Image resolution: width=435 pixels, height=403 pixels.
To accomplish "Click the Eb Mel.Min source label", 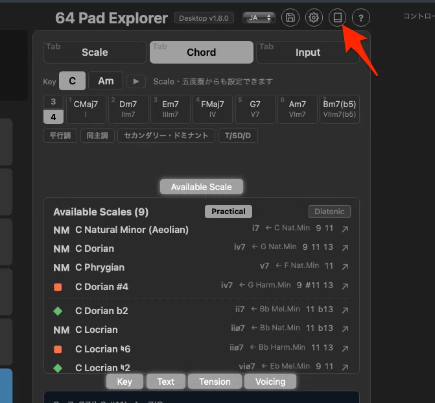I will tap(290, 366).
